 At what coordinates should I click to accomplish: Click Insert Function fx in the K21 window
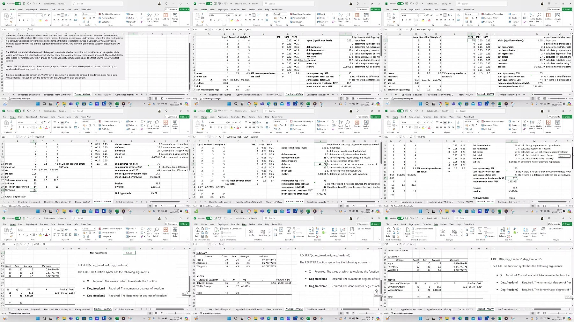(29, 244)
